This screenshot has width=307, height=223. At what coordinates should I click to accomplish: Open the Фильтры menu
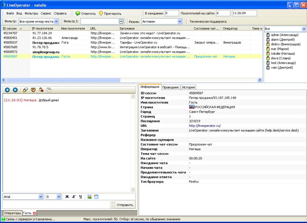coord(31,13)
